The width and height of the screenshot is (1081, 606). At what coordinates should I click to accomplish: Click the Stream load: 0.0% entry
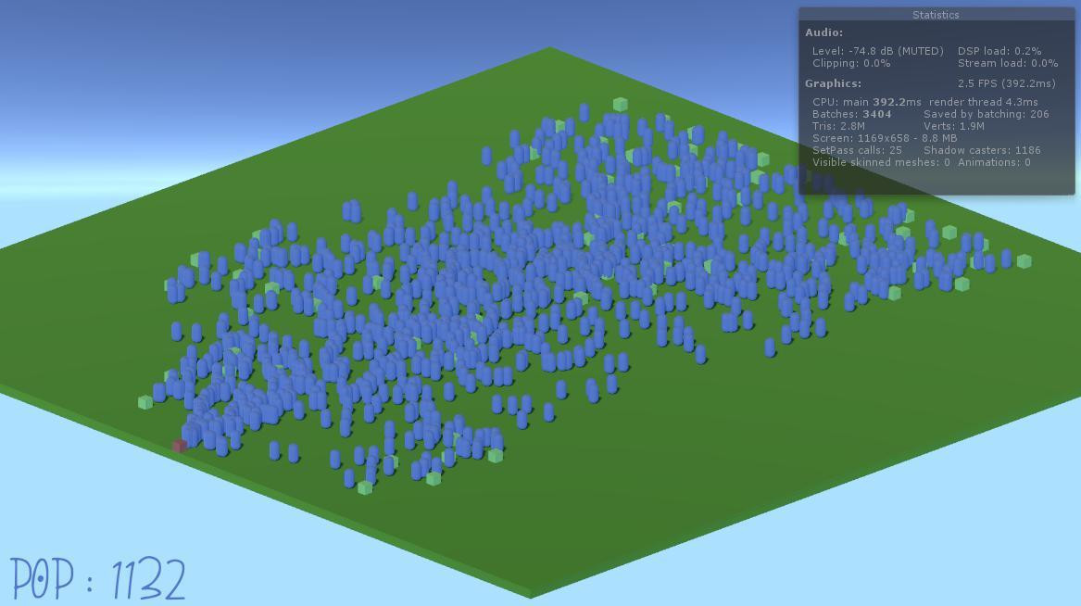click(x=1008, y=63)
